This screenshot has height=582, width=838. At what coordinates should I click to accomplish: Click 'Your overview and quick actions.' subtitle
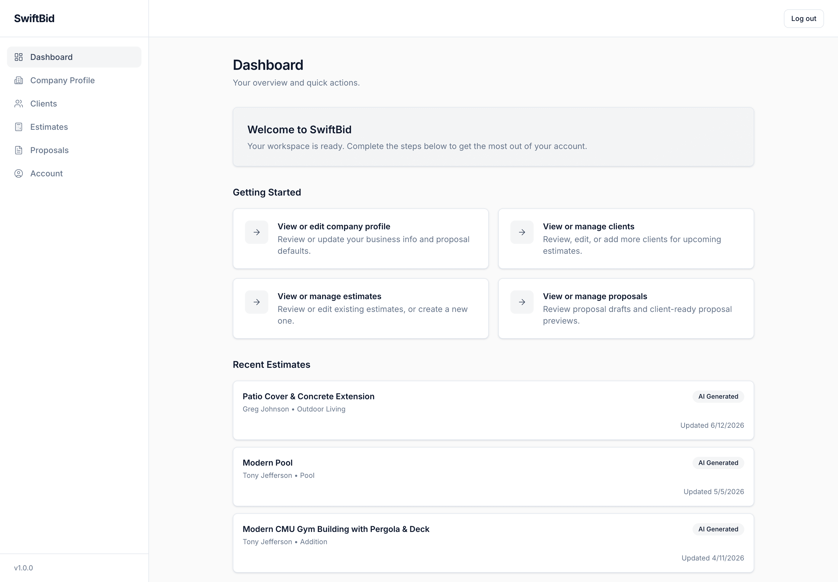pos(296,83)
